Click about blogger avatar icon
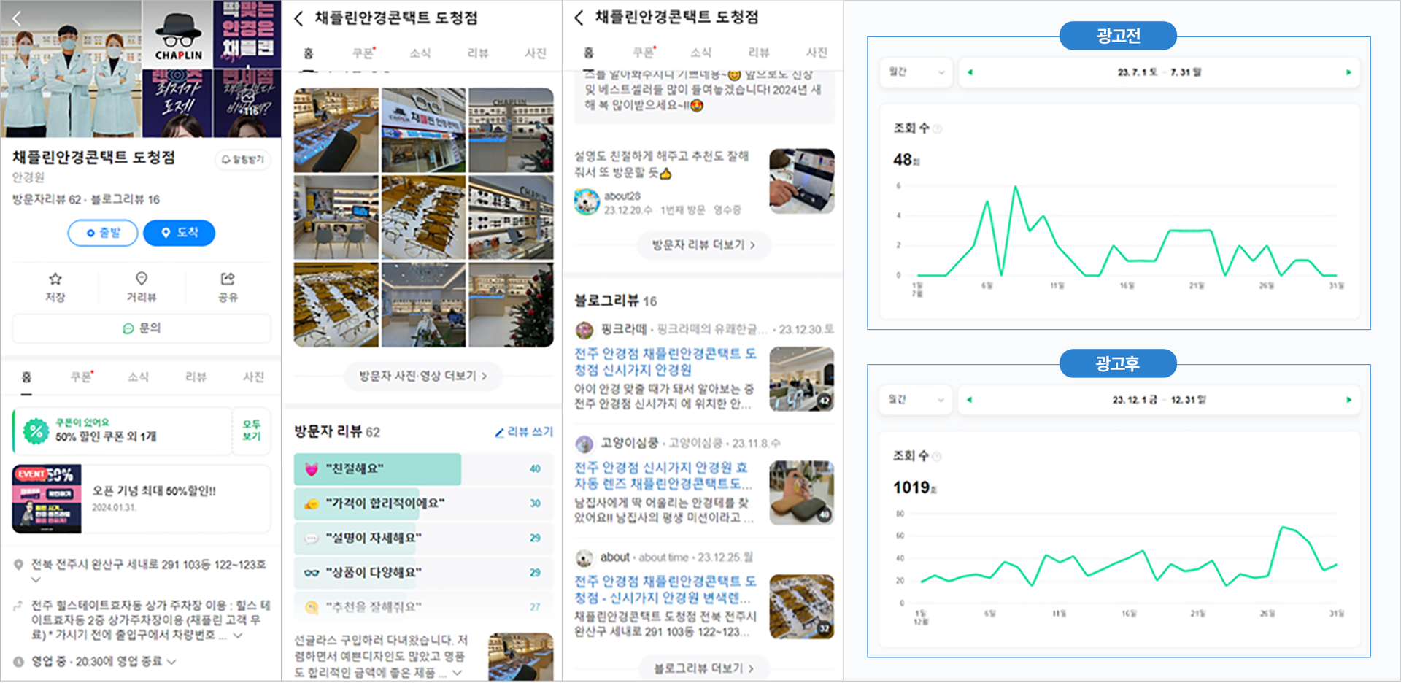This screenshot has height=683, width=1401. click(584, 557)
